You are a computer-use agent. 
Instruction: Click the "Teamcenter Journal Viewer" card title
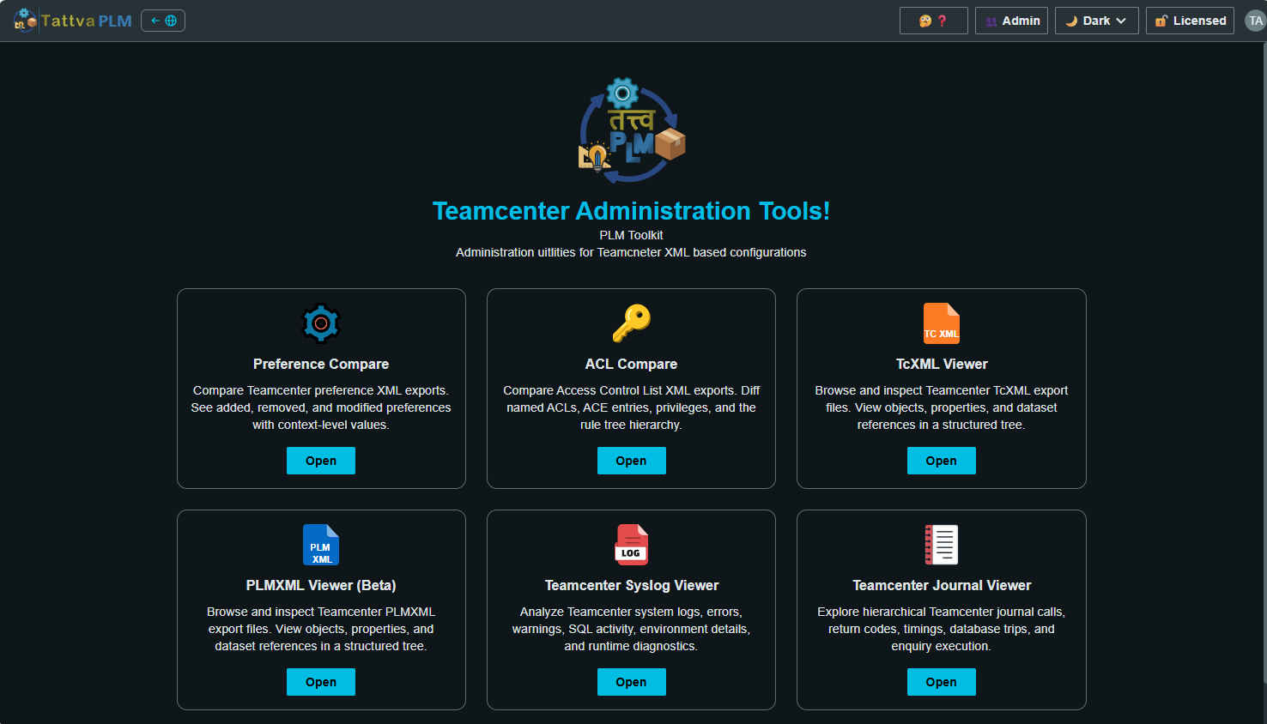[x=942, y=585]
